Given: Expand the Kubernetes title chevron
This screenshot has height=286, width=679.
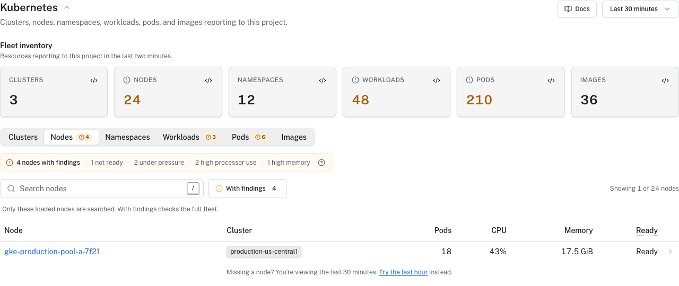Looking at the screenshot, I should point(67,8).
